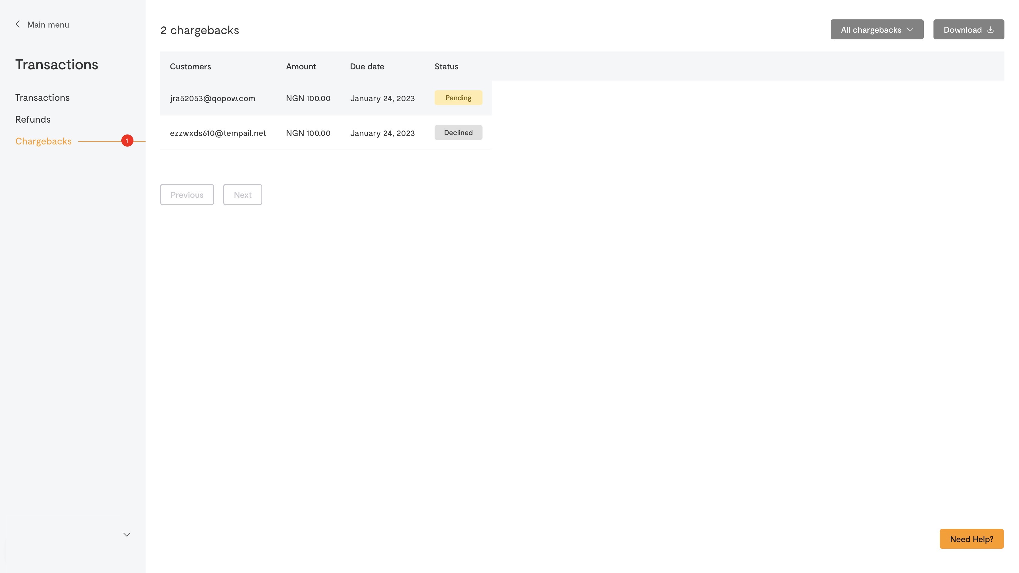Open the Transactions sidebar item
Image resolution: width=1019 pixels, height=573 pixels.
click(x=42, y=98)
